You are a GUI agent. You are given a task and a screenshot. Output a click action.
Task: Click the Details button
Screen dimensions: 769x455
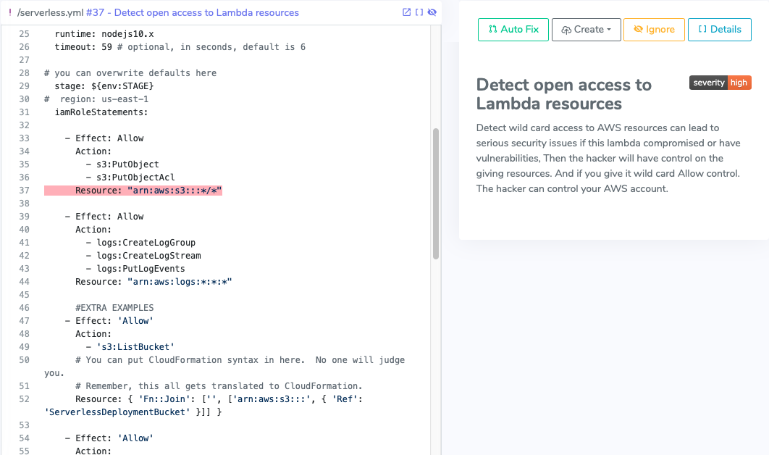[720, 30]
